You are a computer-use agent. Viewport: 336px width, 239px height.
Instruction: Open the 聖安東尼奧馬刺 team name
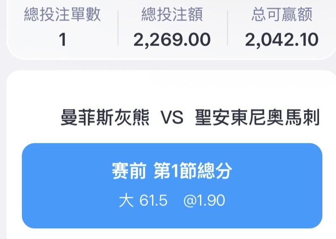(257, 118)
